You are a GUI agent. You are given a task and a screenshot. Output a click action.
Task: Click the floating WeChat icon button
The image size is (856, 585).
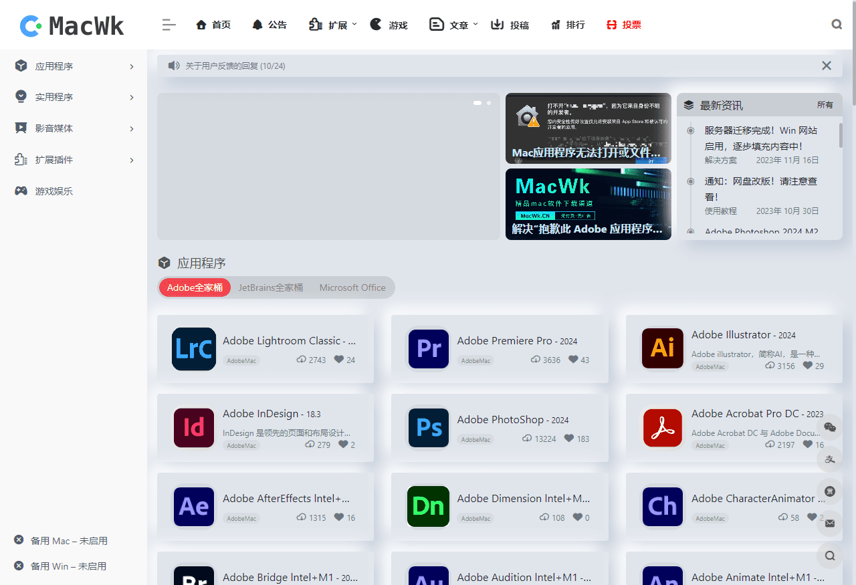(x=830, y=427)
